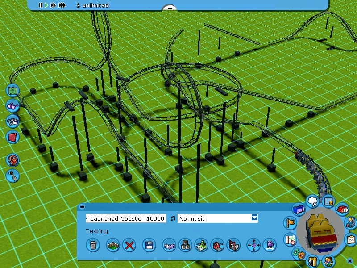Open the shovel terrain tools
The width and height of the screenshot is (357, 268).
point(13,175)
